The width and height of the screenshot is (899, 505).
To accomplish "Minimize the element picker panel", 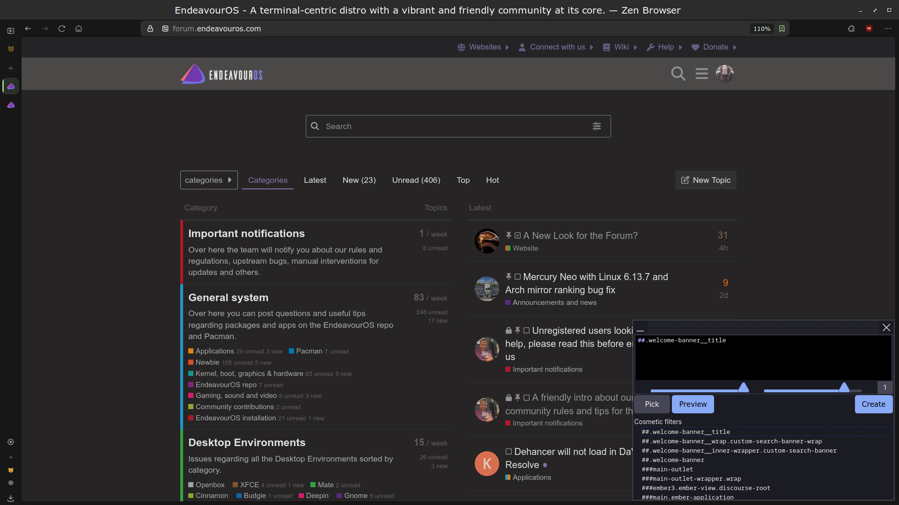I will point(640,331).
